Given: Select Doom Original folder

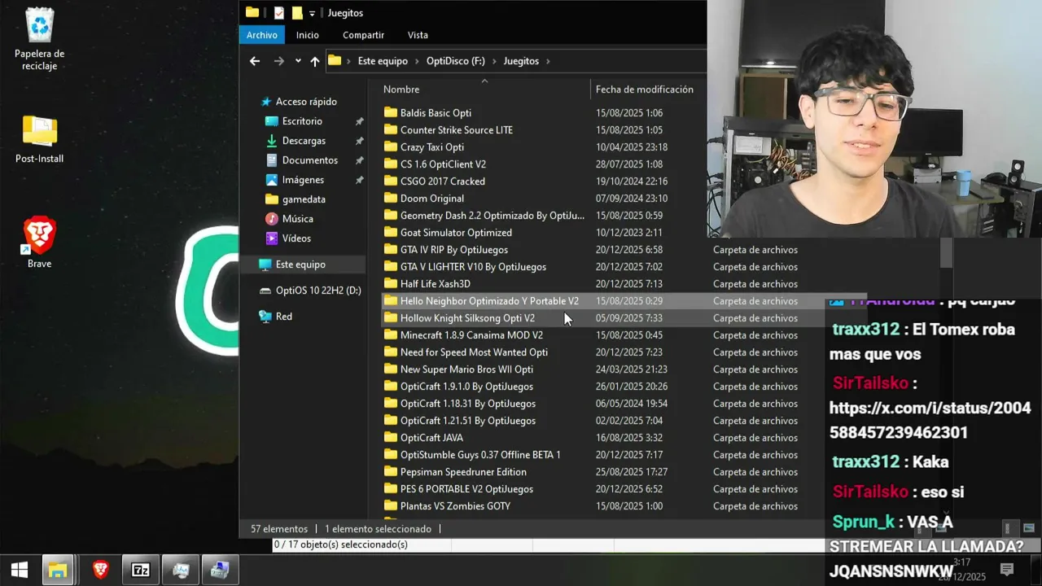Looking at the screenshot, I should (431, 199).
